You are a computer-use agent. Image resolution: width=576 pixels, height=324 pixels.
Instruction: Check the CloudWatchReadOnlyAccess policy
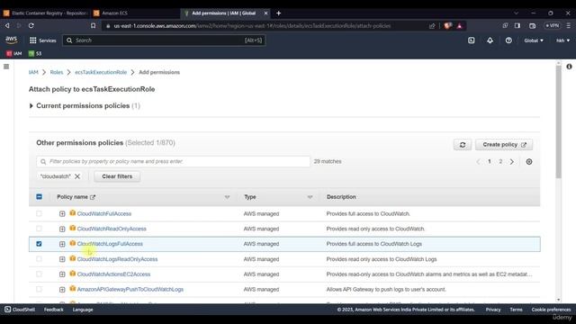coord(39,229)
